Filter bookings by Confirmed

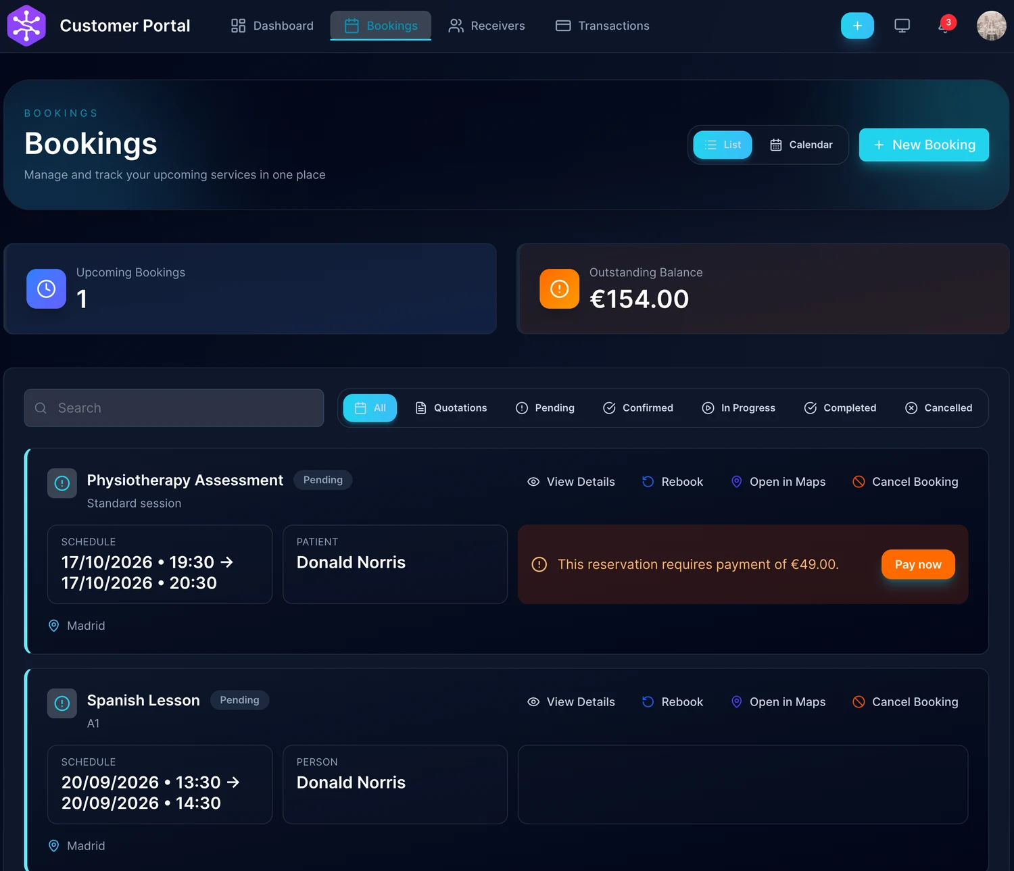click(x=638, y=408)
